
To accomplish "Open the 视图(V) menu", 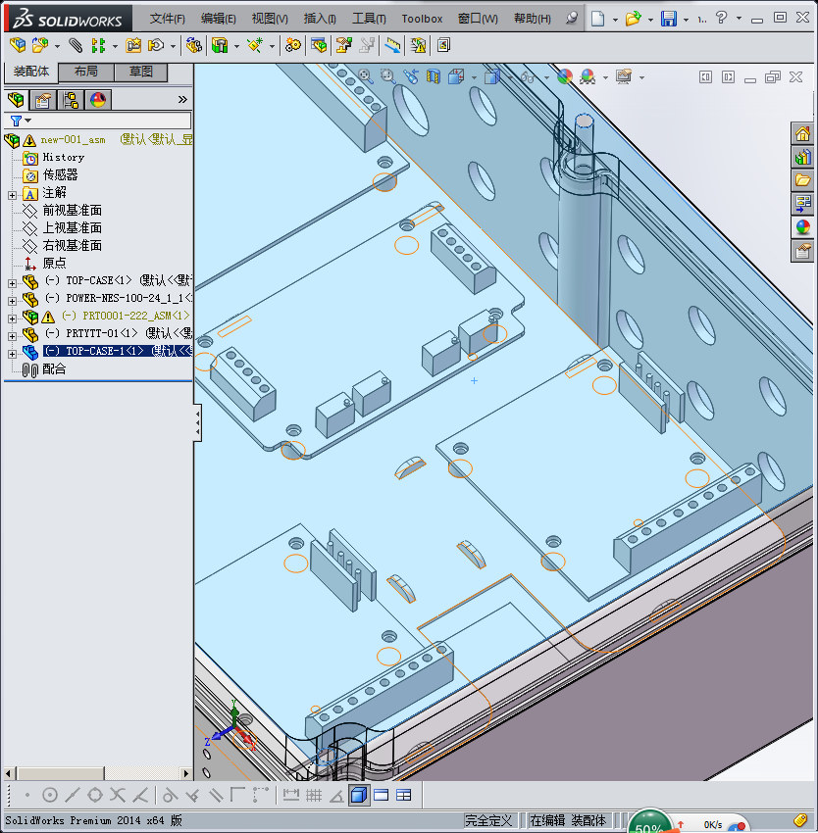I will point(270,19).
